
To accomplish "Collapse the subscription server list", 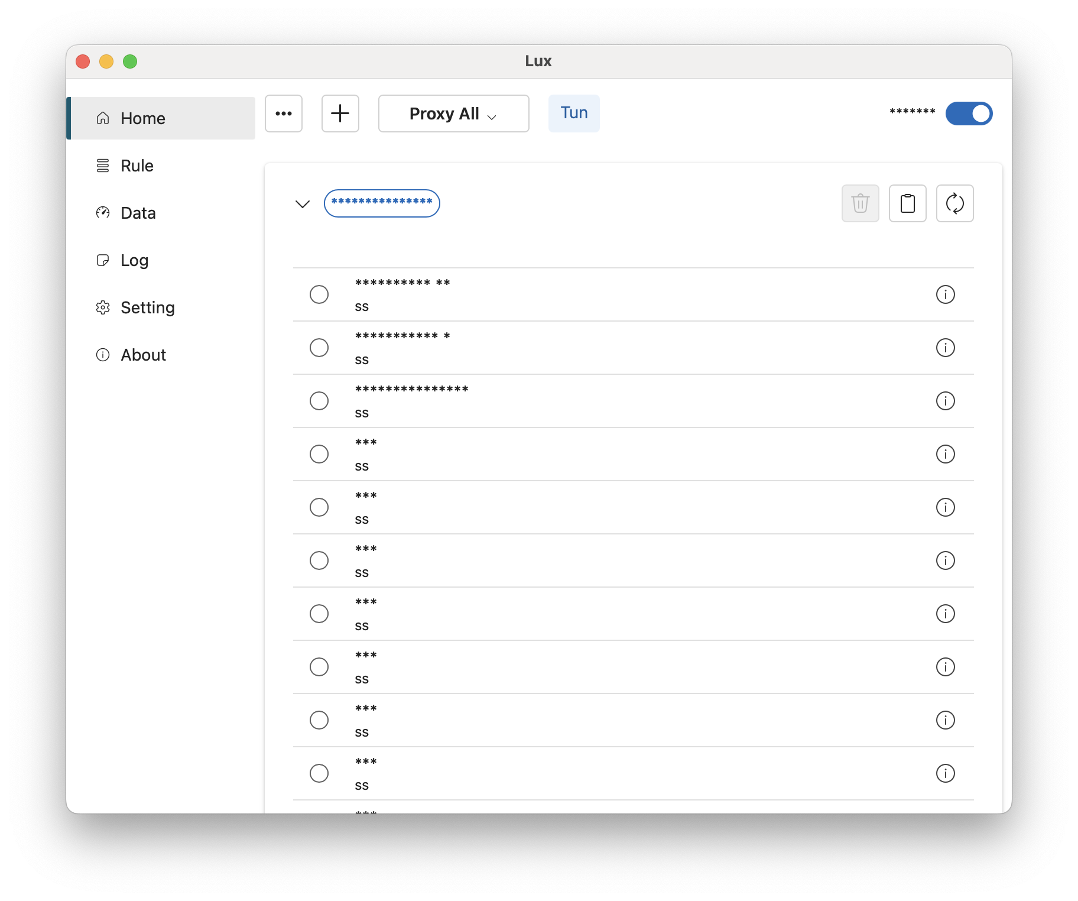I will (302, 203).
